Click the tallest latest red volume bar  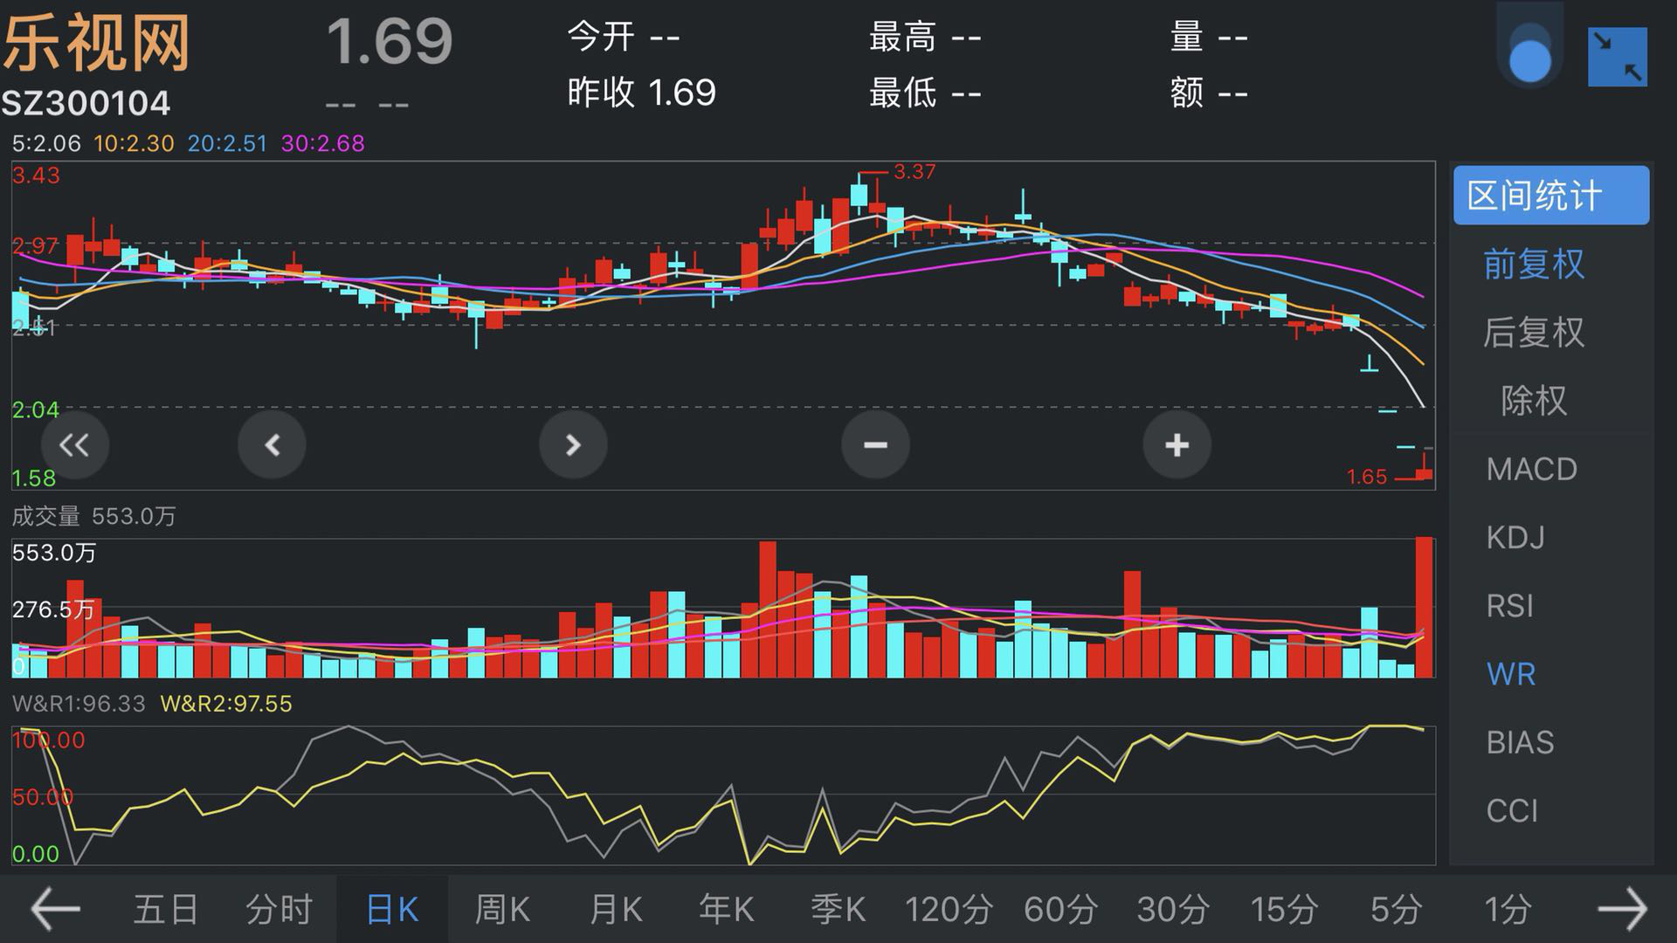1424,607
